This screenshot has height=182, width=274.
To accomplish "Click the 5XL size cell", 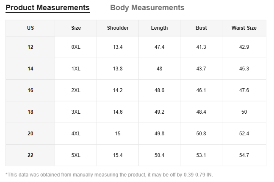I will point(76,155).
